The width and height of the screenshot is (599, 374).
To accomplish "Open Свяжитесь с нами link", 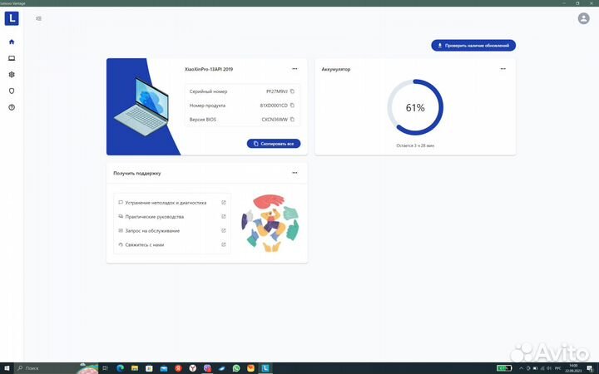I will [144, 244].
